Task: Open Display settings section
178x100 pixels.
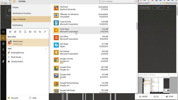Action: tap(31, 7)
